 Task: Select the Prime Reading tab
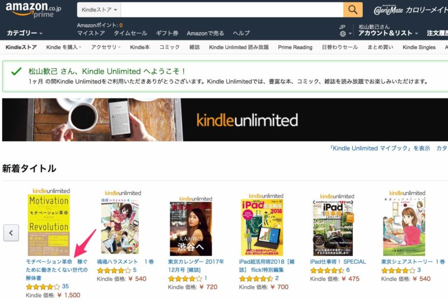pos(295,47)
